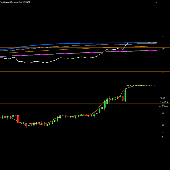Select the red candlestick before the last green candle
This screenshot has height=170, width=170.
[x=123, y=98]
